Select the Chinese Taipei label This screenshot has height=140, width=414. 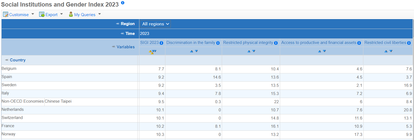coord(58,101)
